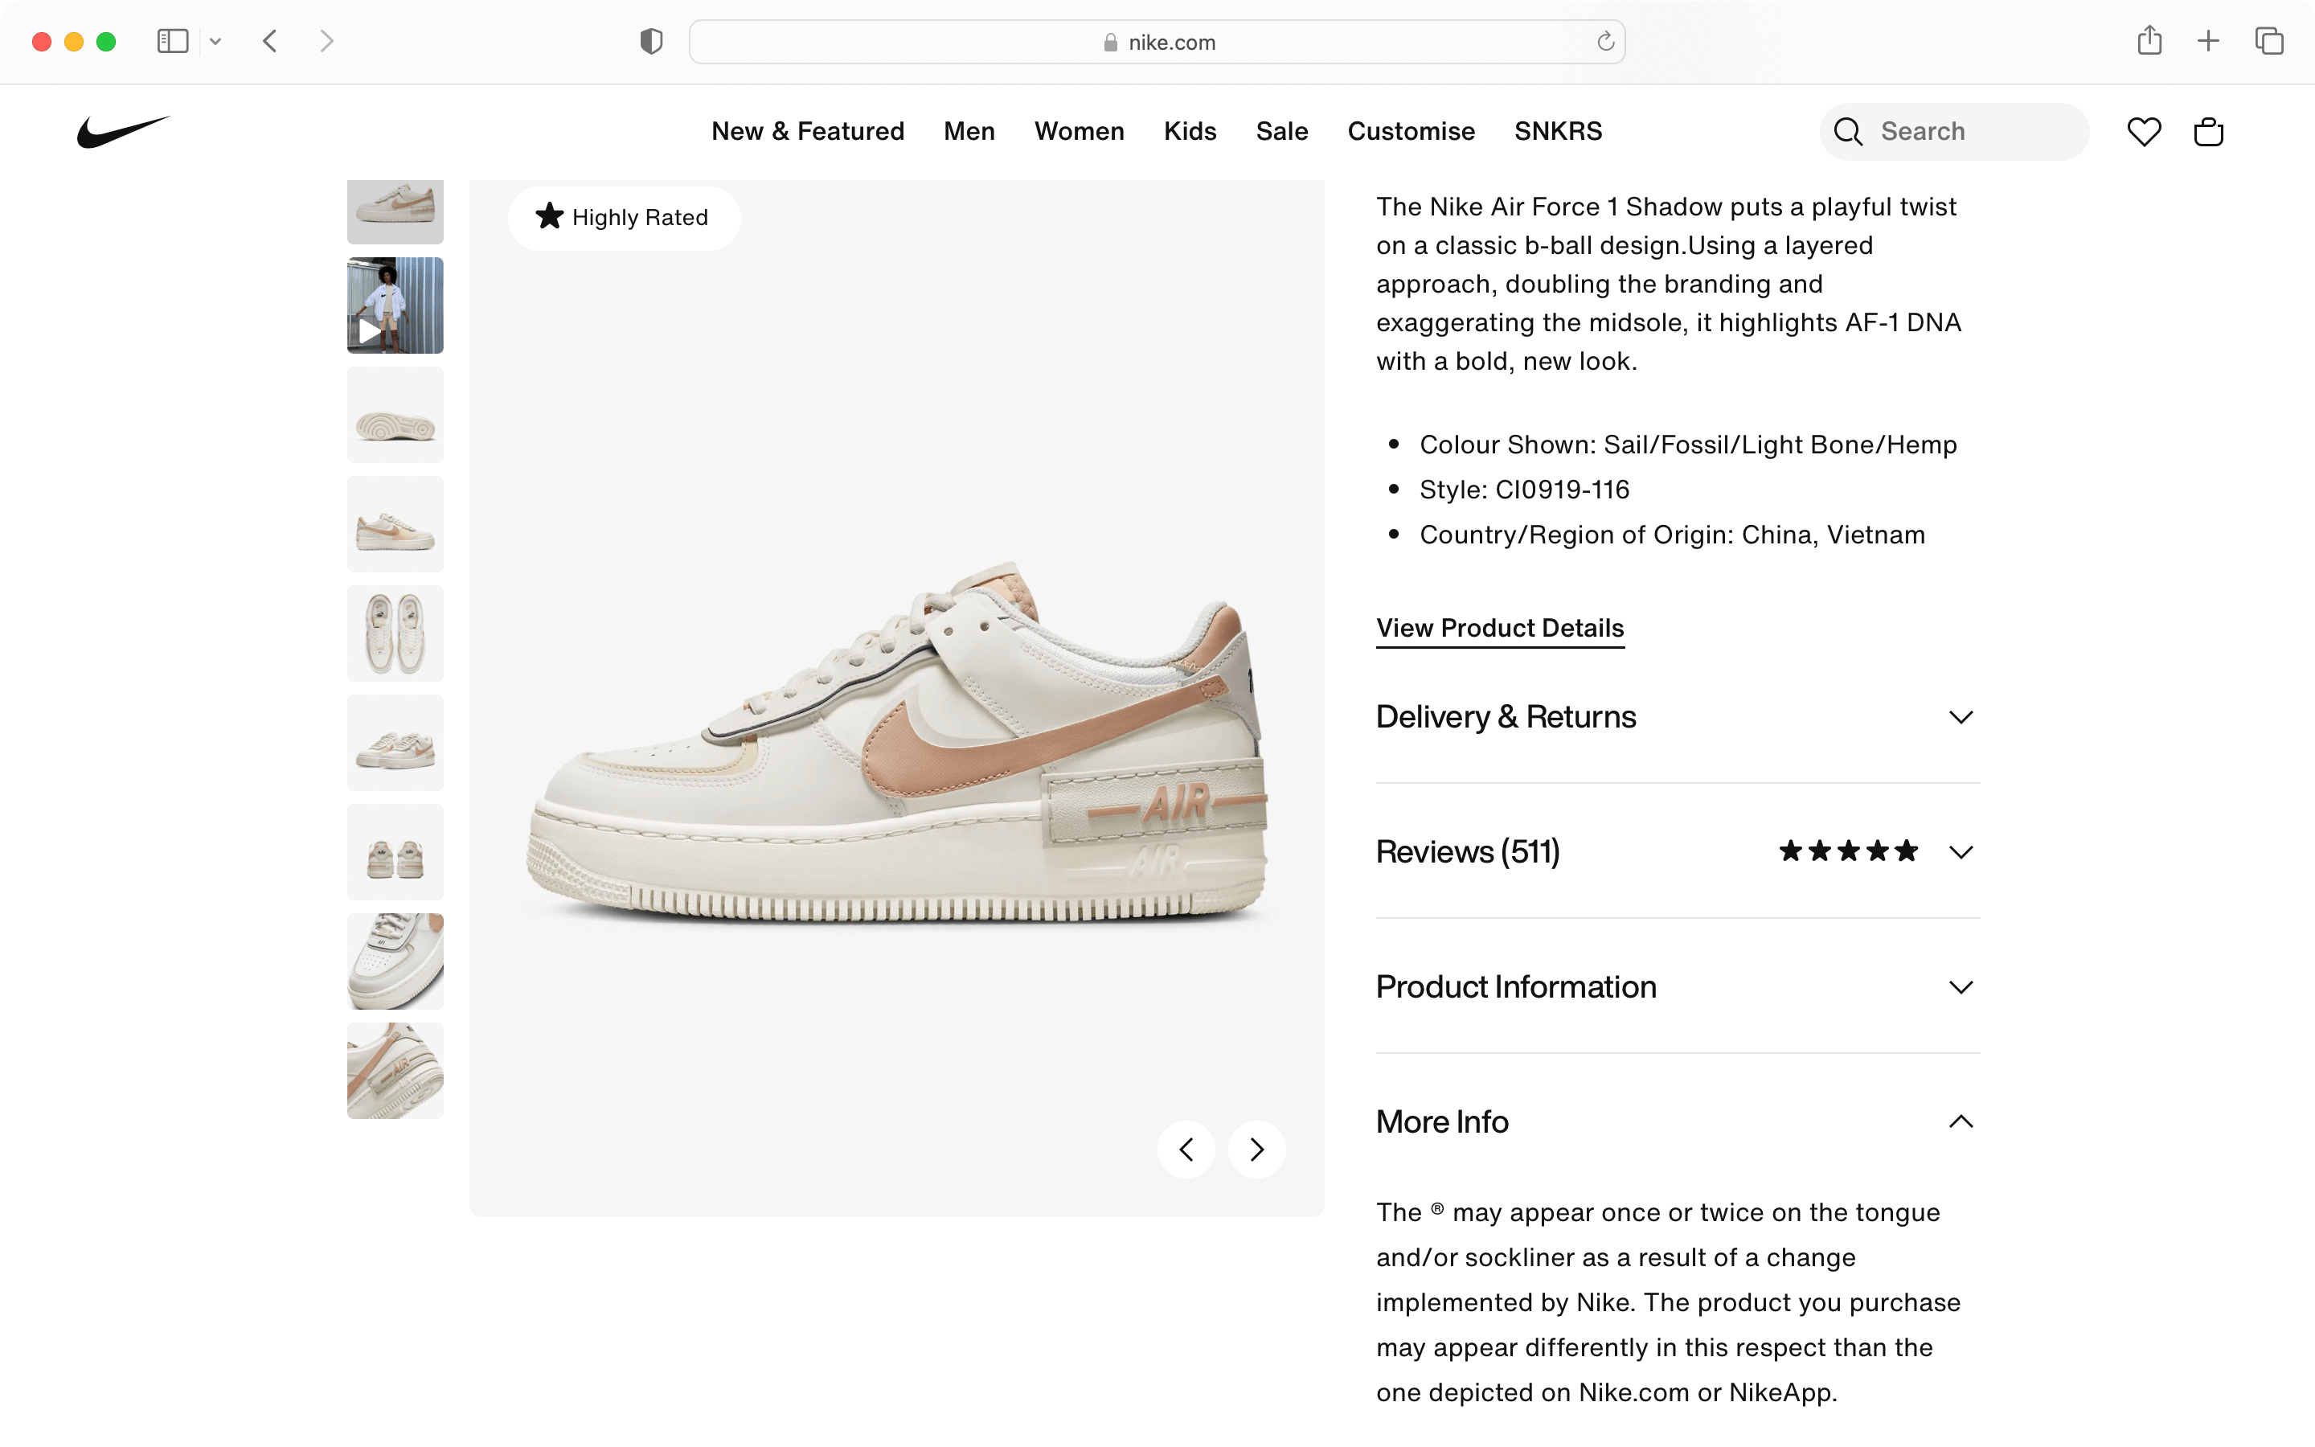Show tab overview icon
2315x1447 pixels.
click(2269, 41)
